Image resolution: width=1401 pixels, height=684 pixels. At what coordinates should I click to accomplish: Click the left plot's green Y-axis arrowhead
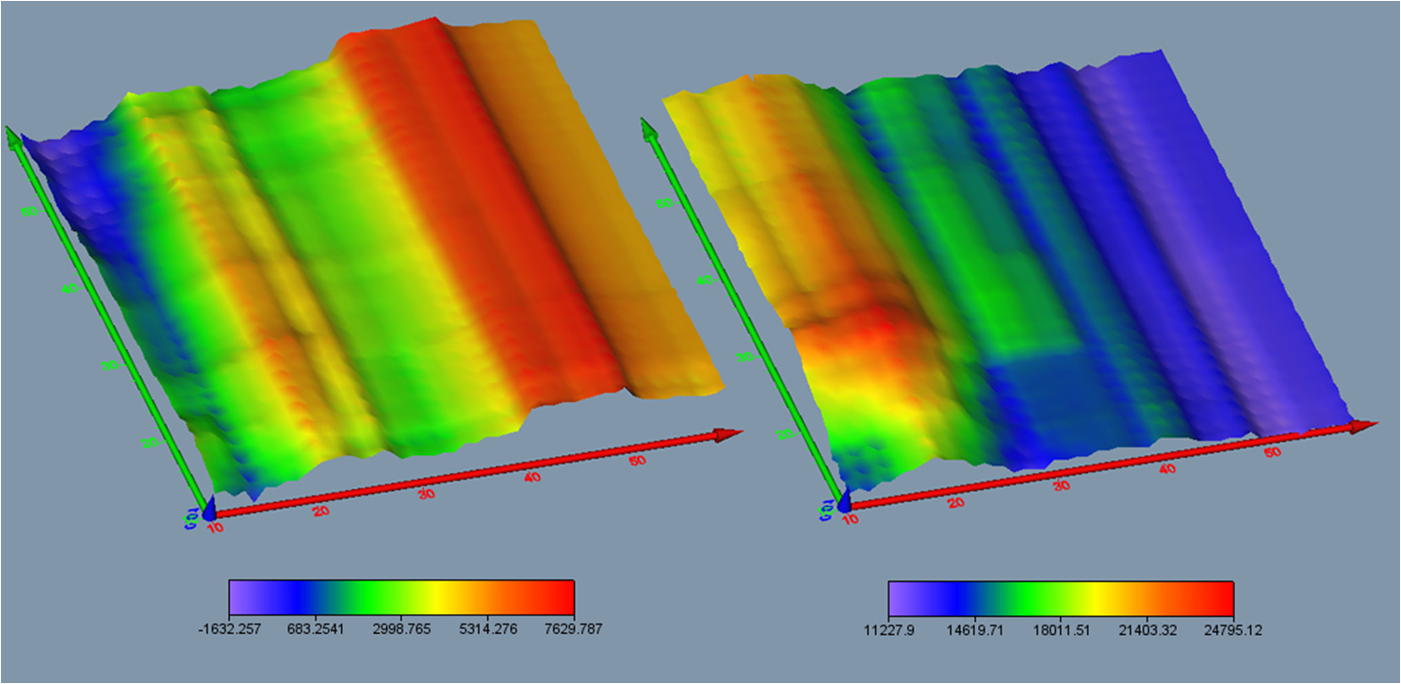point(12,137)
